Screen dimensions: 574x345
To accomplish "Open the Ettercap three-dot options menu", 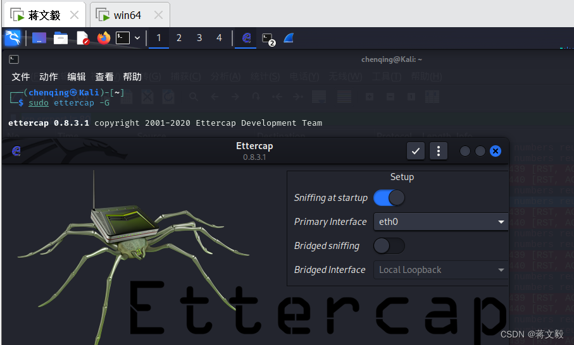I will tap(438, 151).
